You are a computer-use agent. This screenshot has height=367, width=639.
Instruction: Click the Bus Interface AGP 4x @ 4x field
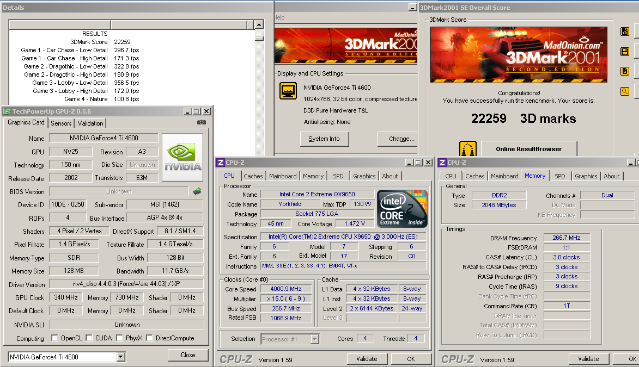tap(165, 217)
